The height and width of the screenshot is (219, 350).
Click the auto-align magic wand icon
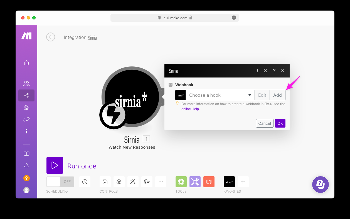tap(133, 182)
